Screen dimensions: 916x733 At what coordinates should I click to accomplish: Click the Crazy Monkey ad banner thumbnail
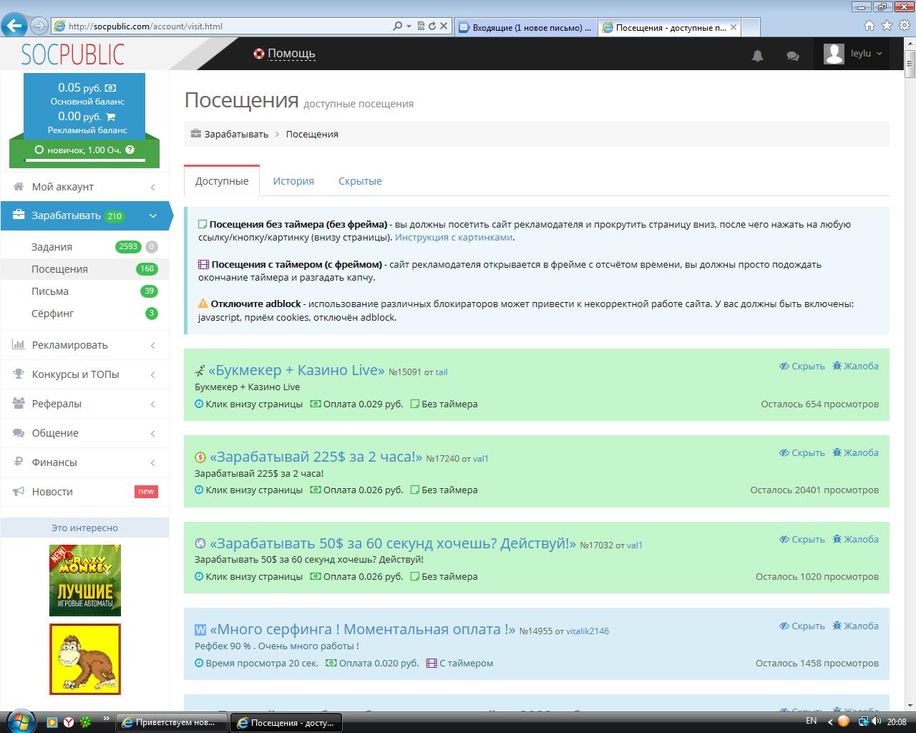click(85, 580)
